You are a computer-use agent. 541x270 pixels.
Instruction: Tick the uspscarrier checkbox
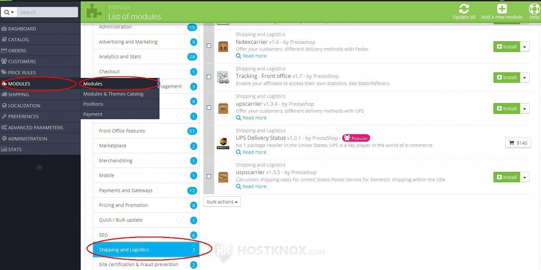point(209,176)
